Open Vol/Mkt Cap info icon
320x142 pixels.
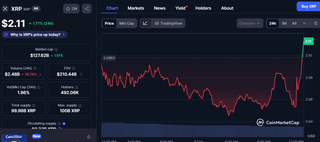click(39, 87)
